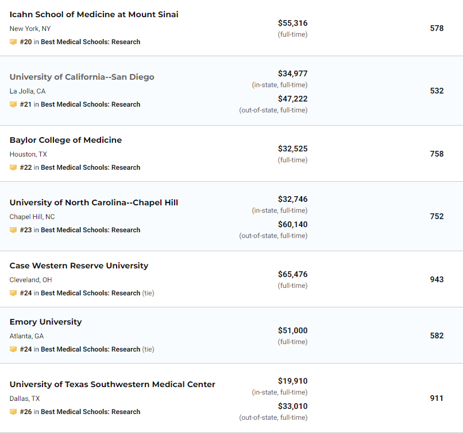The image size is (463, 433).
Task: Open University of North Carolina--Chapel Hill link
Action: tap(94, 202)
